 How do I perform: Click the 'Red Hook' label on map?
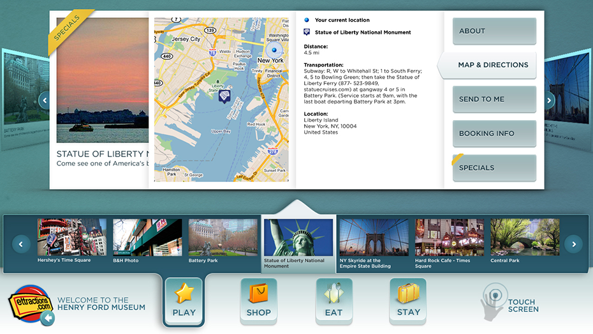tap(256, 124)
